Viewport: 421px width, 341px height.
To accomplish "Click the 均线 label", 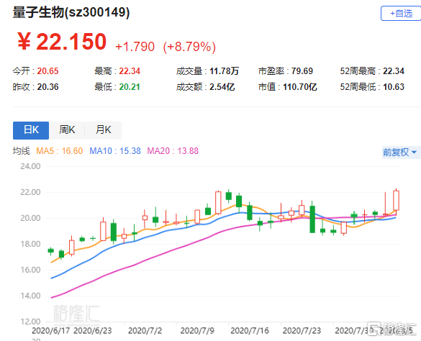I will [21, 151].
